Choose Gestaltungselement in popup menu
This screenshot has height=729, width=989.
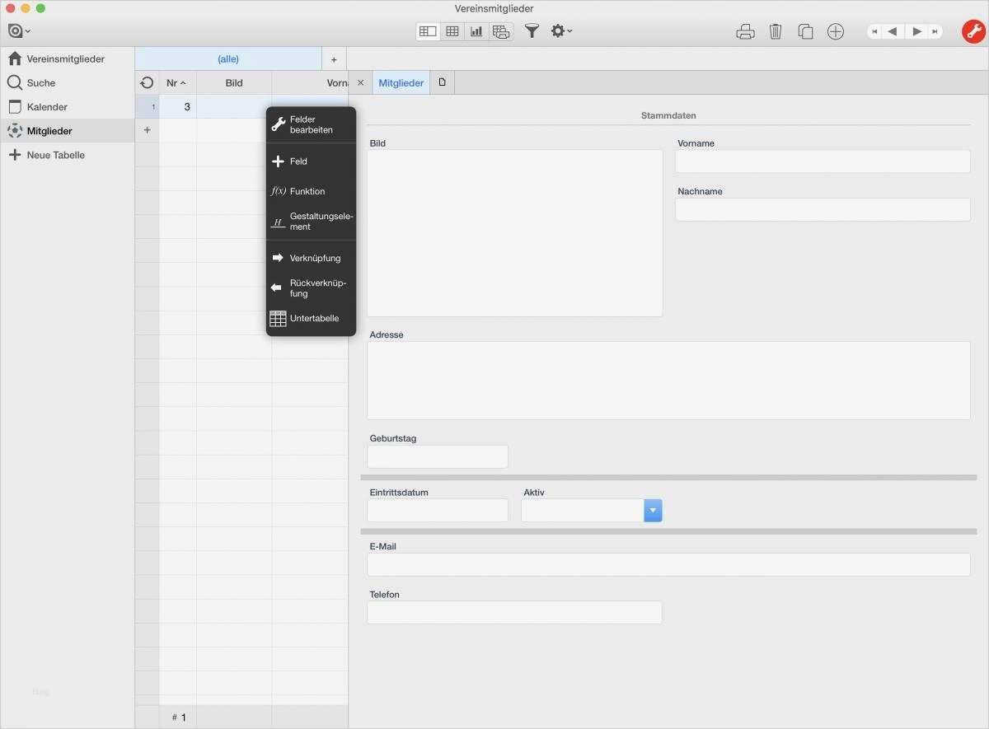(x=311, y=222)
